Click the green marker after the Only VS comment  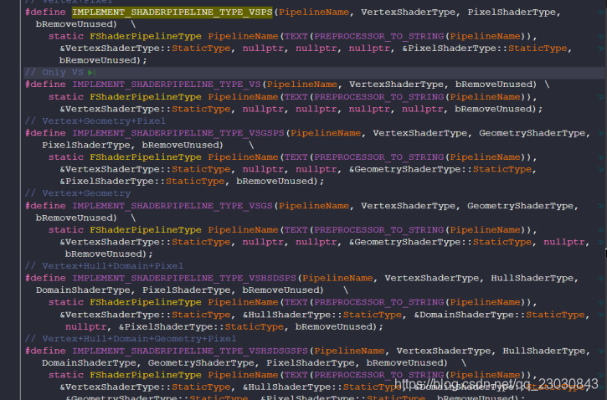click(x=92, y=72)
